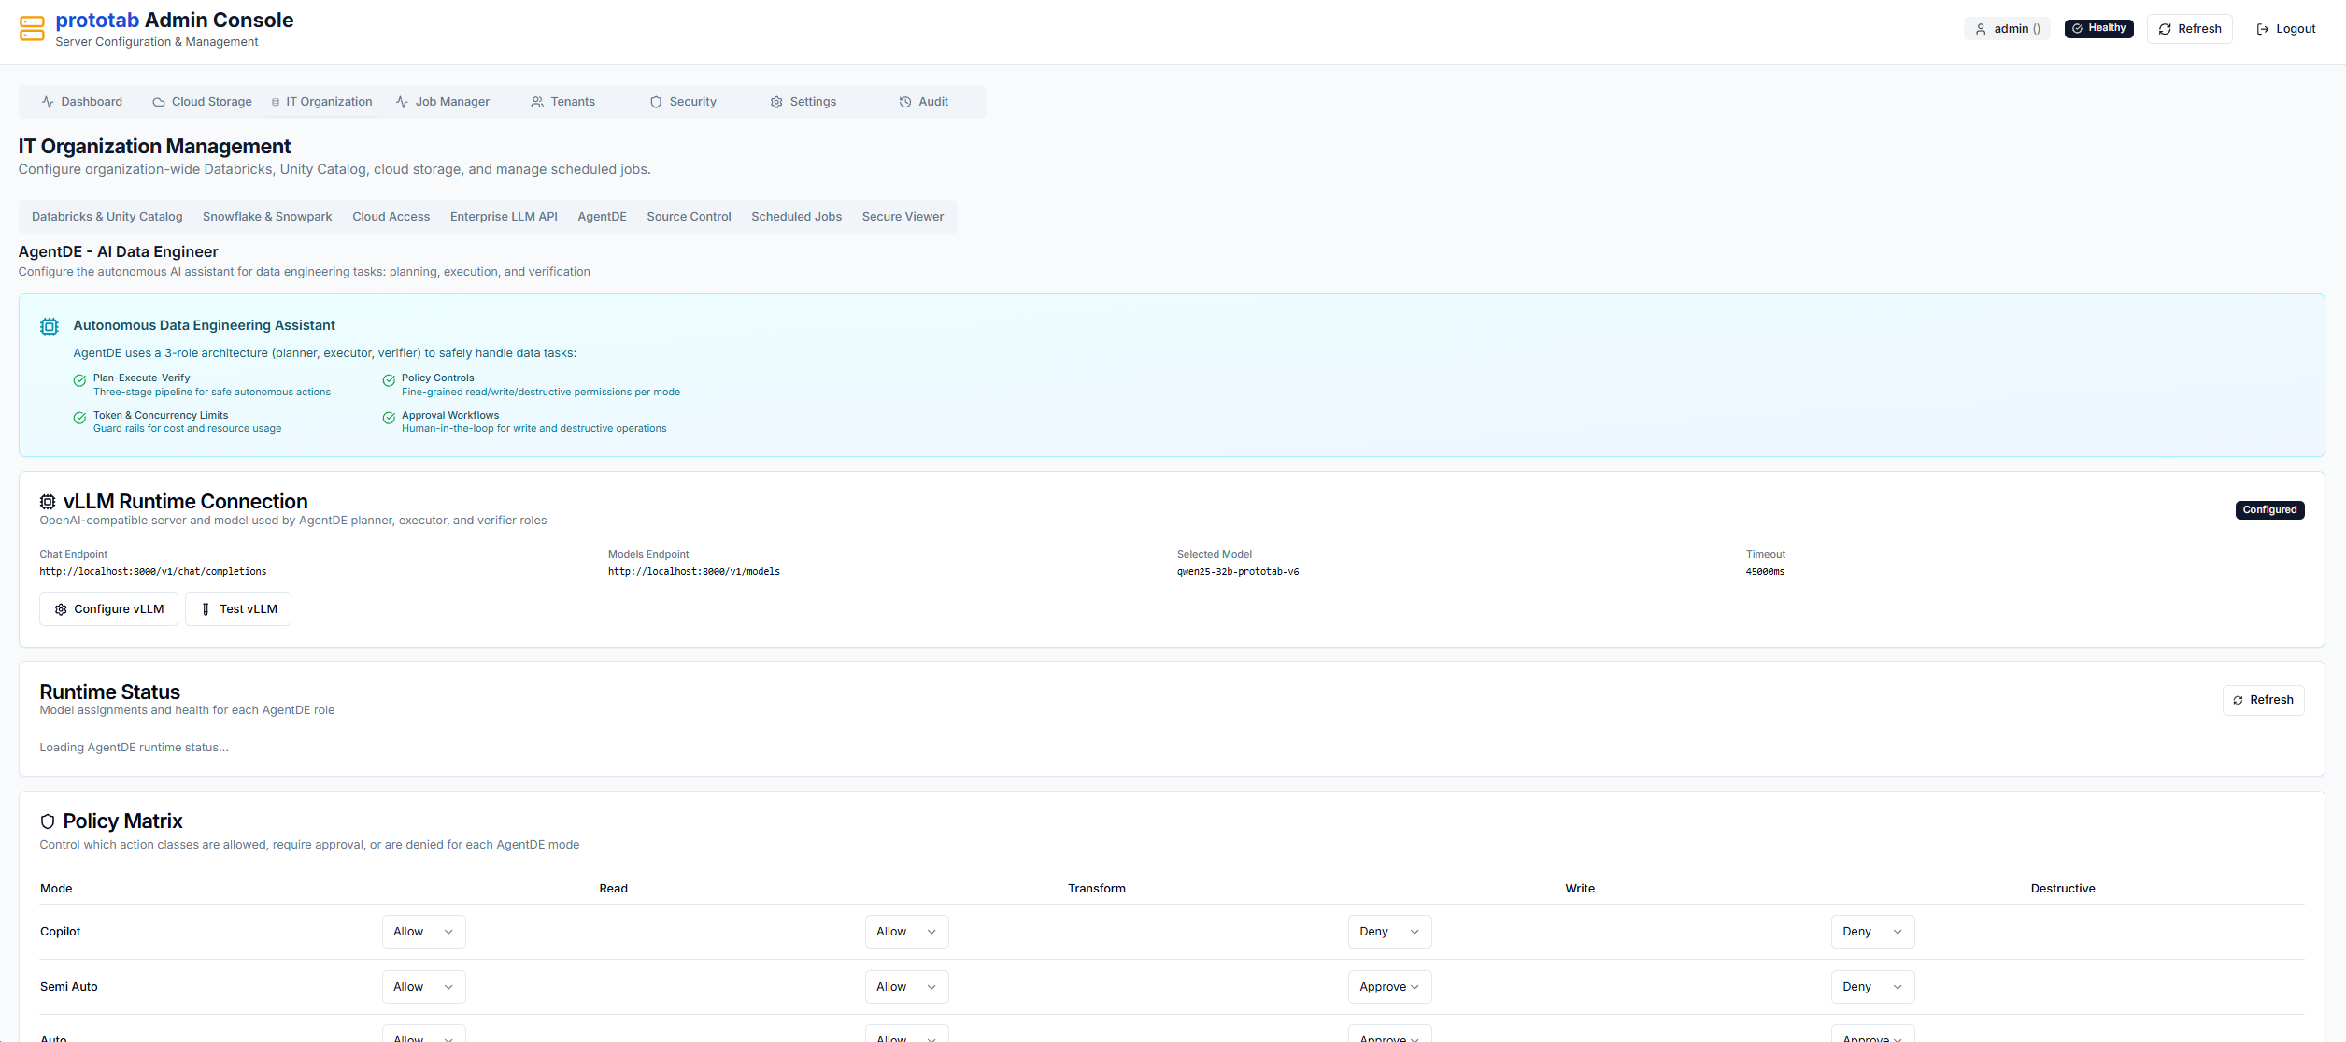Open the Source Control subtab

tap(689, 217)
